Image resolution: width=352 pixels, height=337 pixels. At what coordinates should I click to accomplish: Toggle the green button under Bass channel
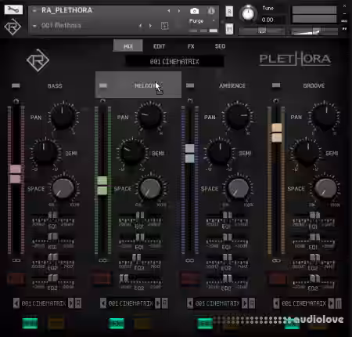30,324
